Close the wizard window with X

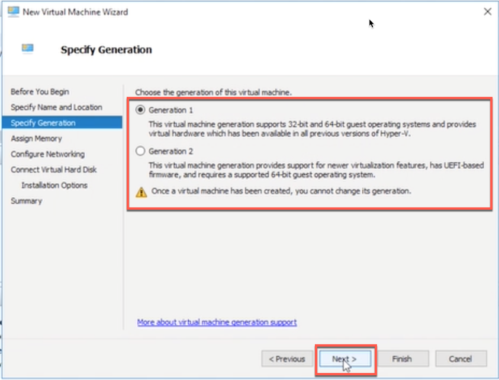click(x=487, y=12)
